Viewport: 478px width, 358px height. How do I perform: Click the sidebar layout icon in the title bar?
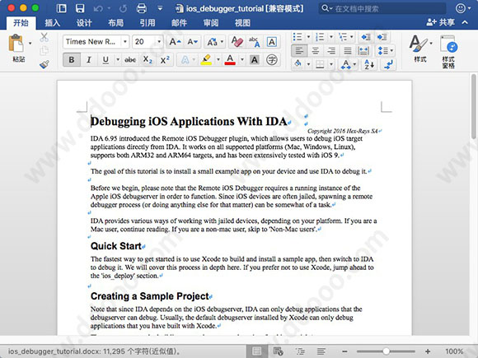(x=61, y=8)
